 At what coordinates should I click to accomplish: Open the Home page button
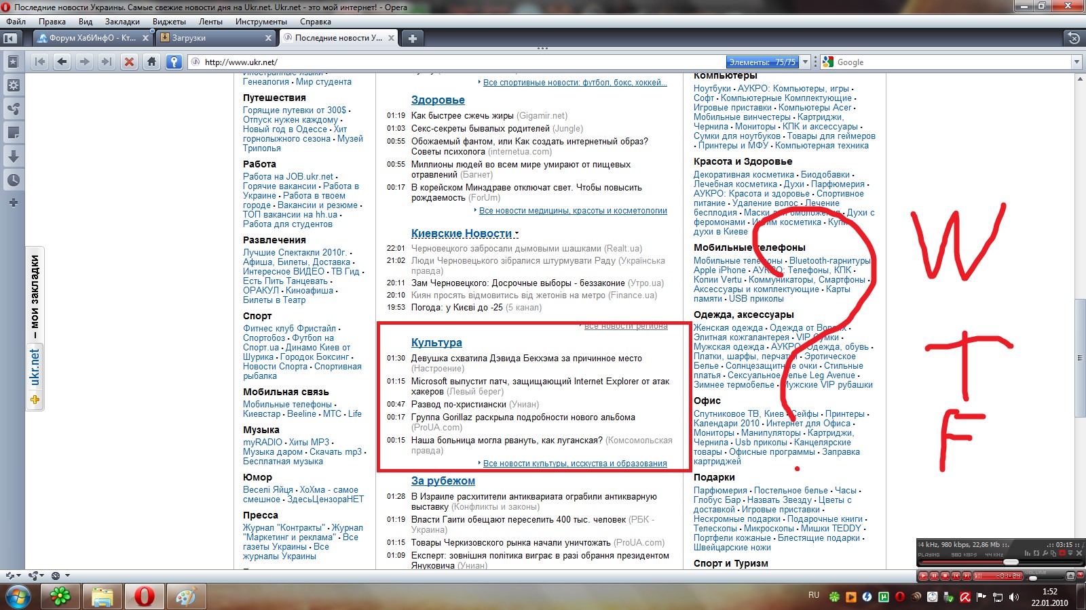pos(151,62)
